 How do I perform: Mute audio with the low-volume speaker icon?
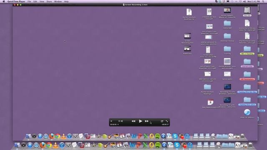111,121
